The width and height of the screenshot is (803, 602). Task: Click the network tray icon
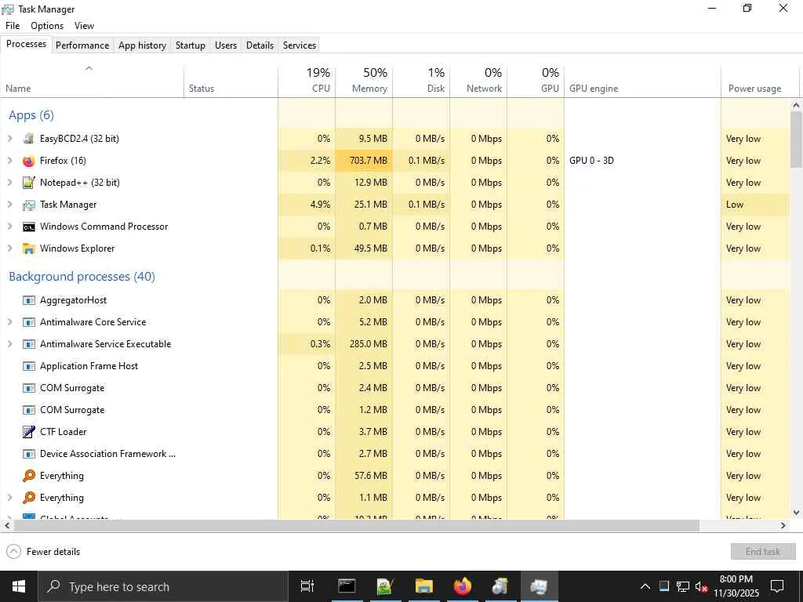(683, 586)
